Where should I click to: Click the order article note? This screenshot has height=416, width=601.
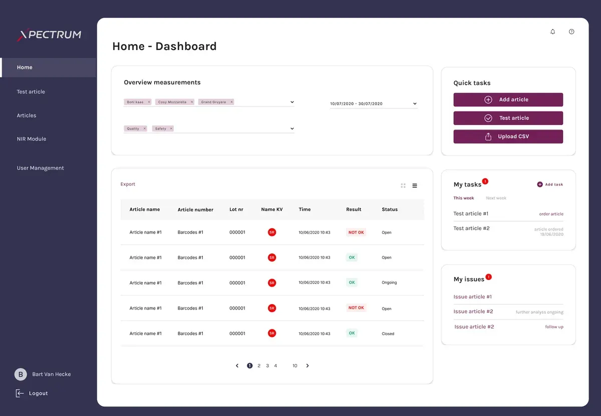551,214
